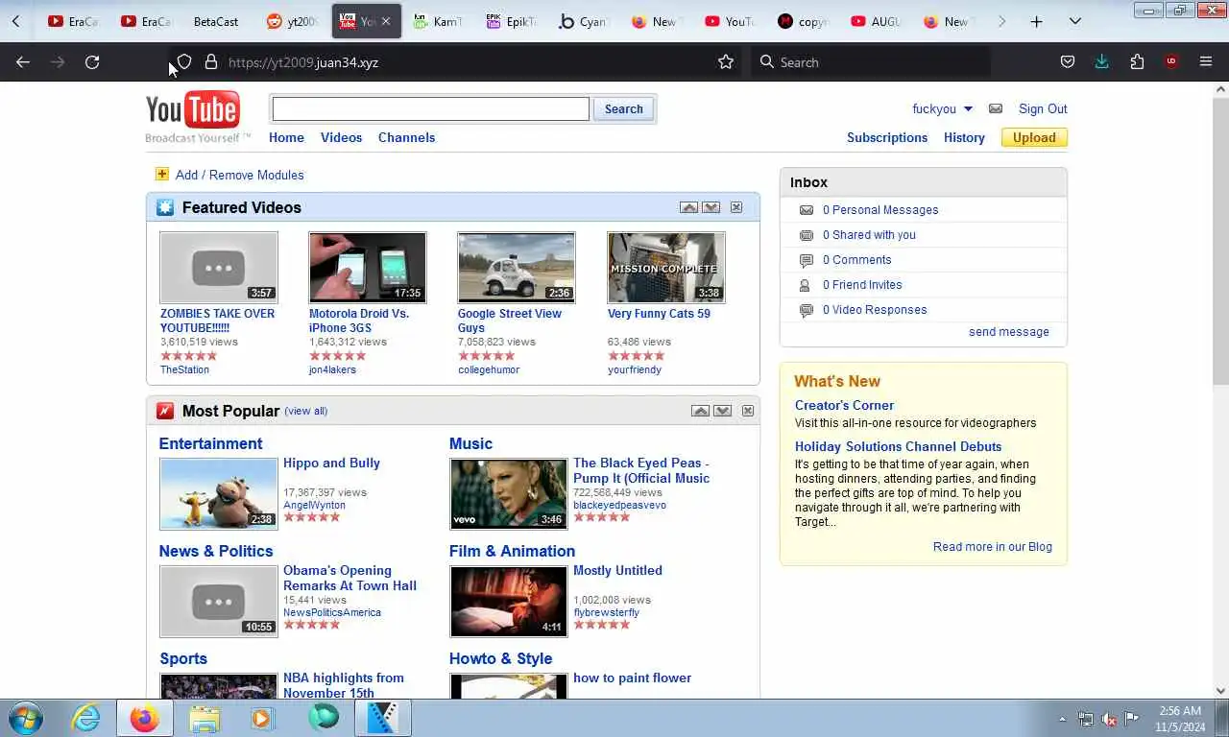
Task: Click the Friend Invites person icon
Action: (x=806, y=285)
